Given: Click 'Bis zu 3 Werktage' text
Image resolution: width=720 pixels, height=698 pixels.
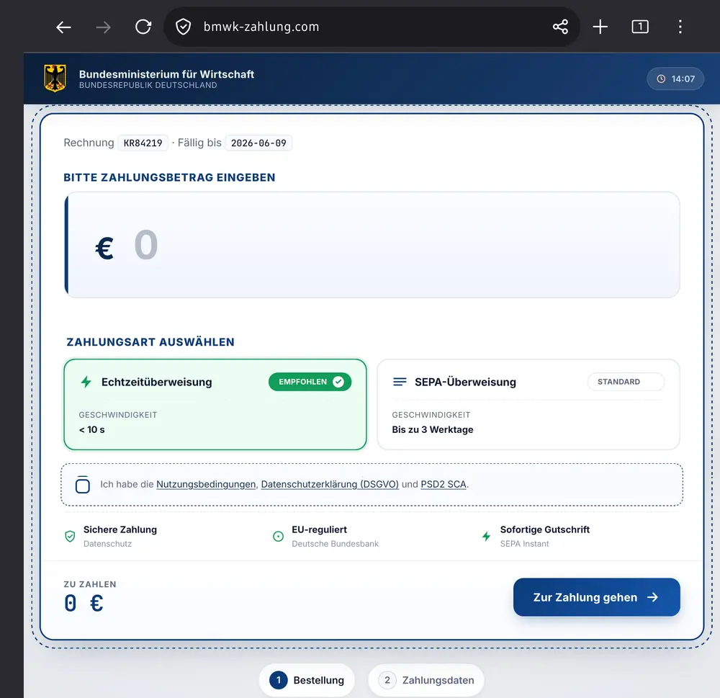Looking at the screenshot, I should tap(433, 429).
